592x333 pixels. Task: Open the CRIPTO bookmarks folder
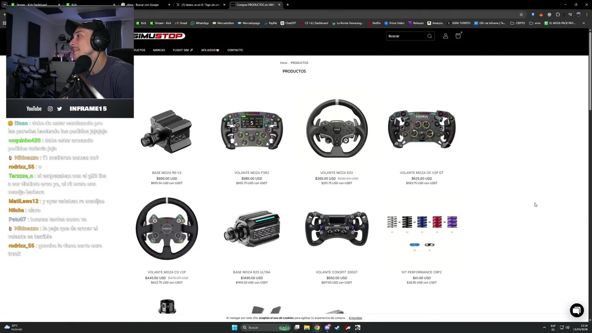(518, 23)
